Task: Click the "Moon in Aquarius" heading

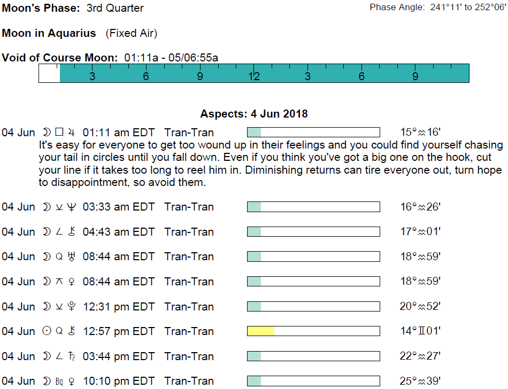Action: click(x=49, y=33)
